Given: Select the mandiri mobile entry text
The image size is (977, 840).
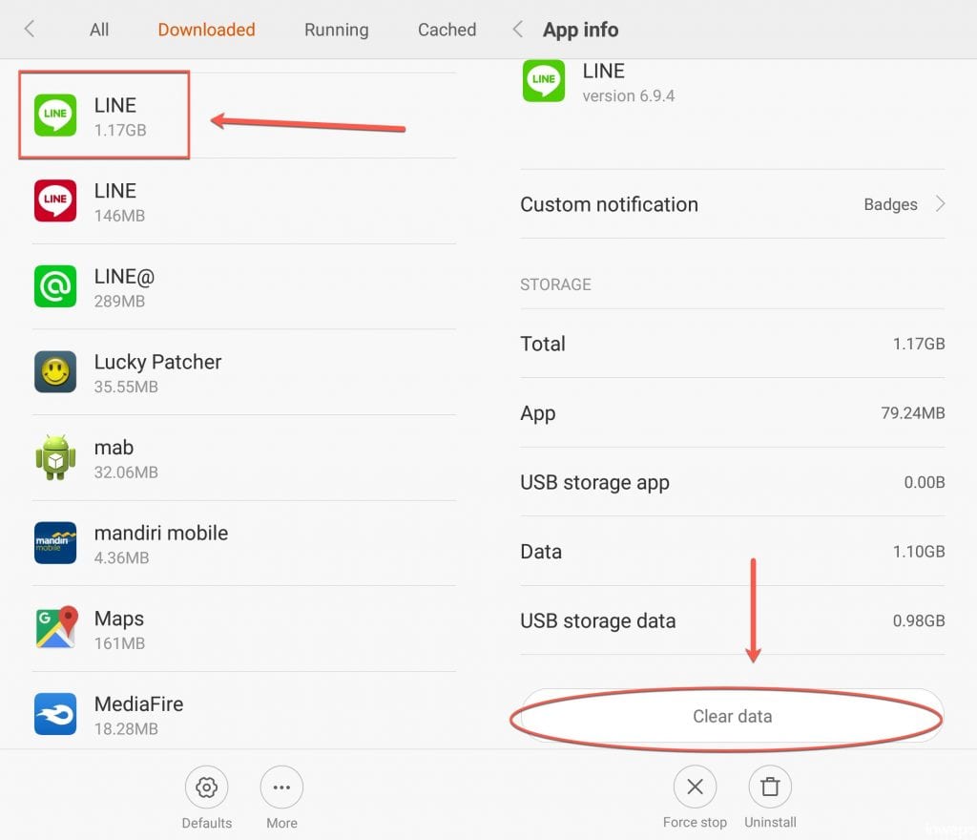Looking at the screenshot, I should click(x=160, y=533).
